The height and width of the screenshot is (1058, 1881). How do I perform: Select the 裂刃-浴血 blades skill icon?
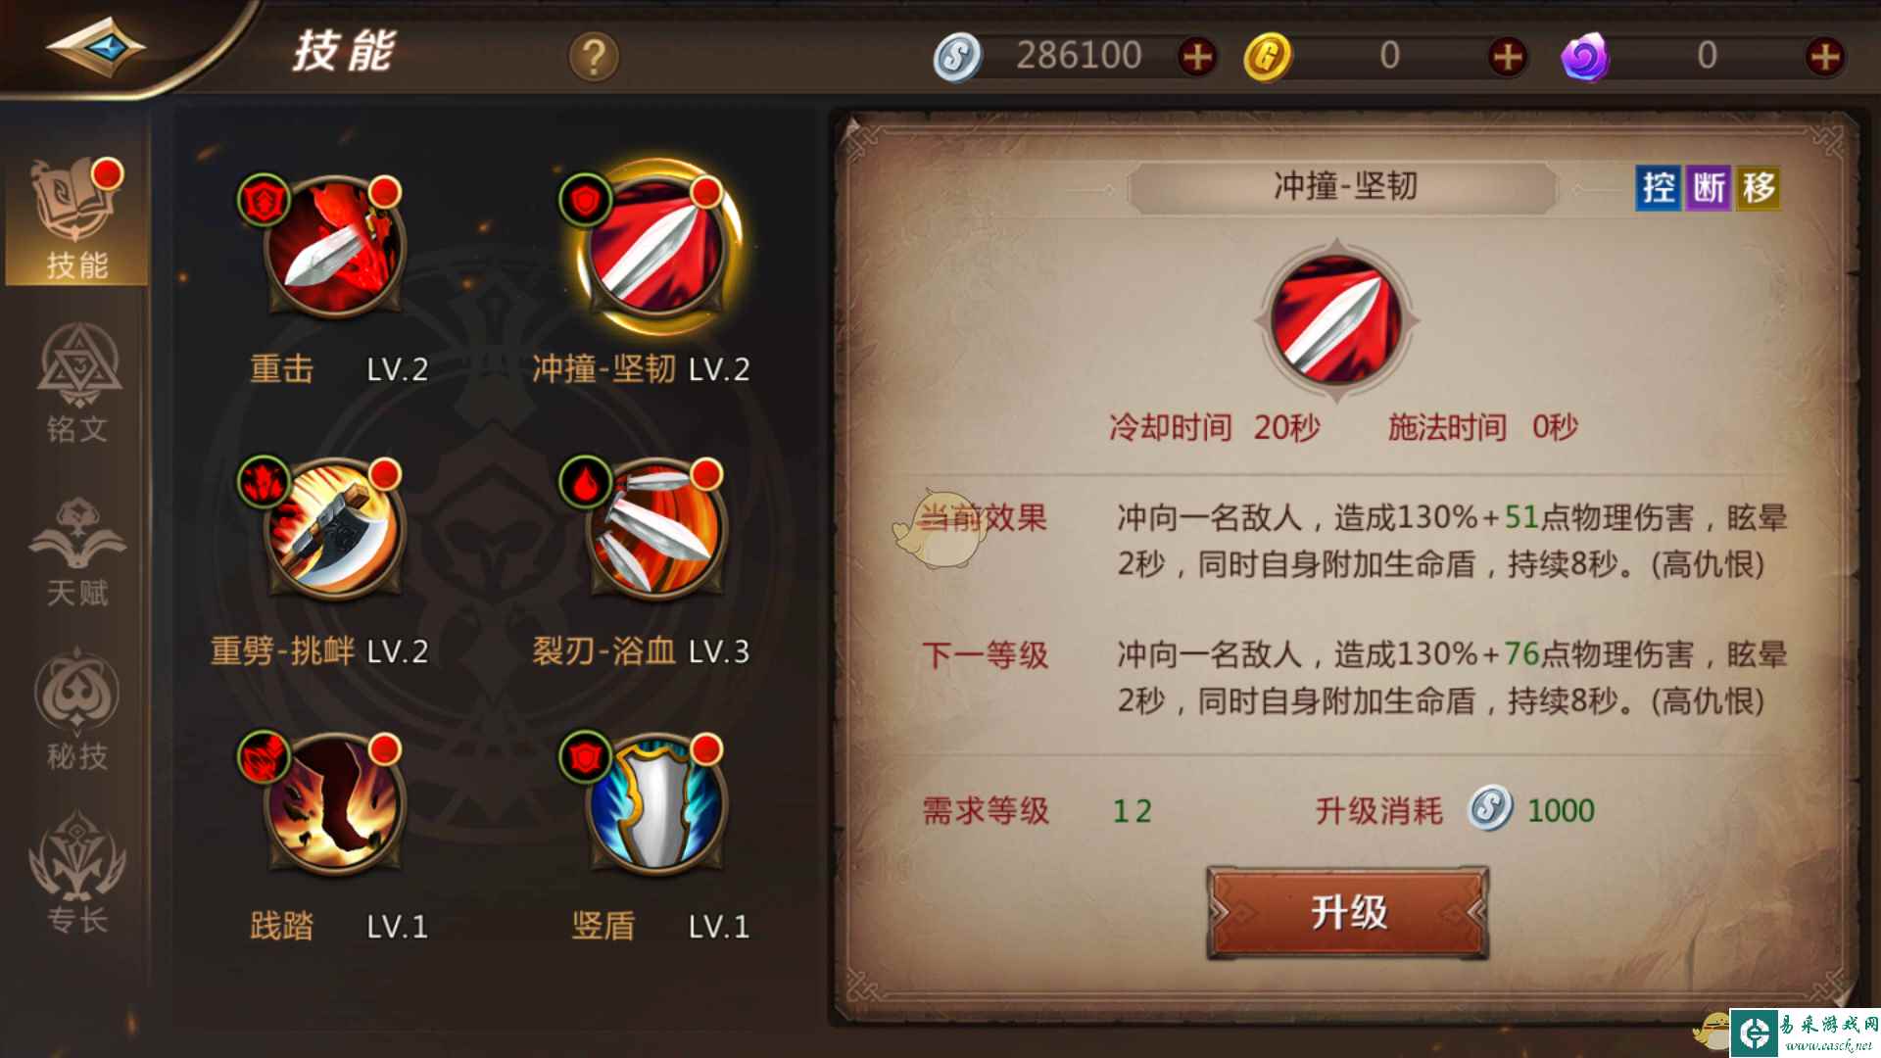click(654, 529)
